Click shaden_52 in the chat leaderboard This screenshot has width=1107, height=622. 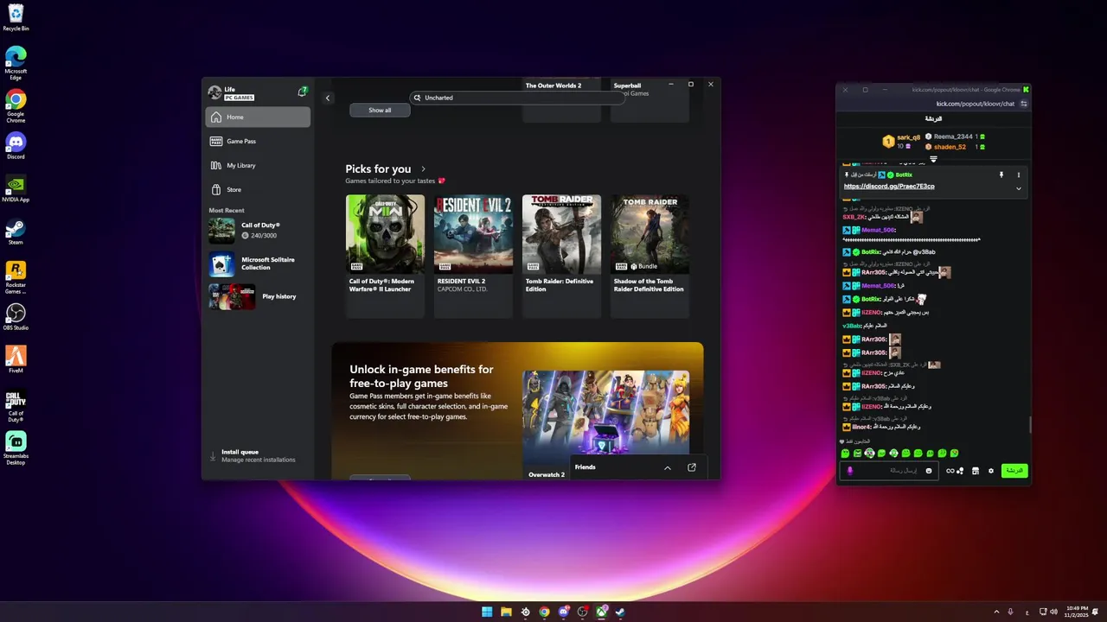(x=950, y=147)
